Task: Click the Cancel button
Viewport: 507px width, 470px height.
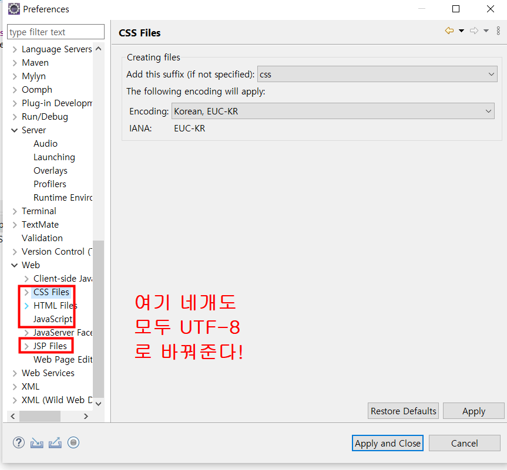Action: point(465,443)
